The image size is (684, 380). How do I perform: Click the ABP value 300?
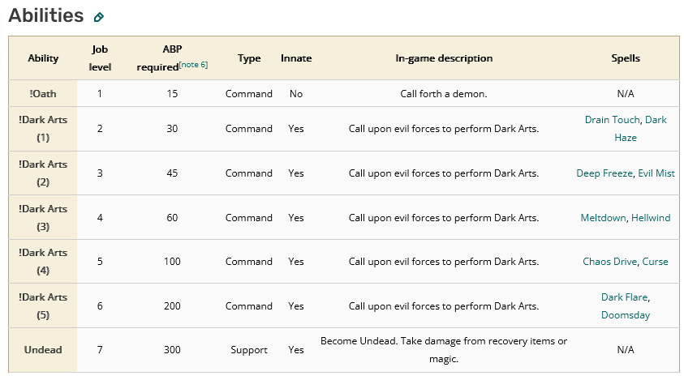pyautogui.click(x=172, y=350)
